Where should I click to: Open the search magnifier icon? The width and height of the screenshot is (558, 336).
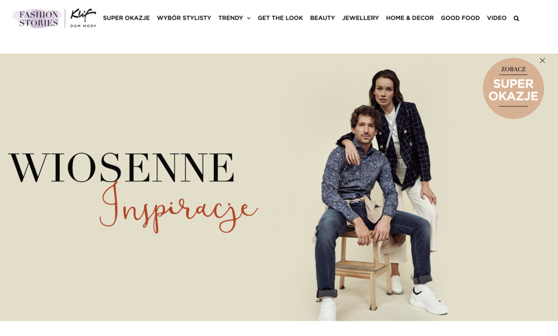[x=516, y=18]
